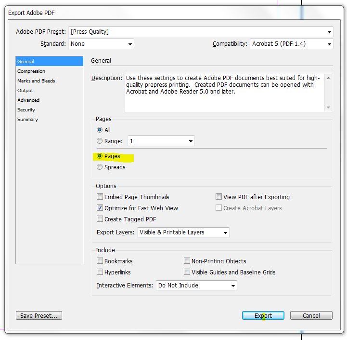Choose the Spreads radio option
This screenshot has height=340, width=347.
click(x=100, y=167)
